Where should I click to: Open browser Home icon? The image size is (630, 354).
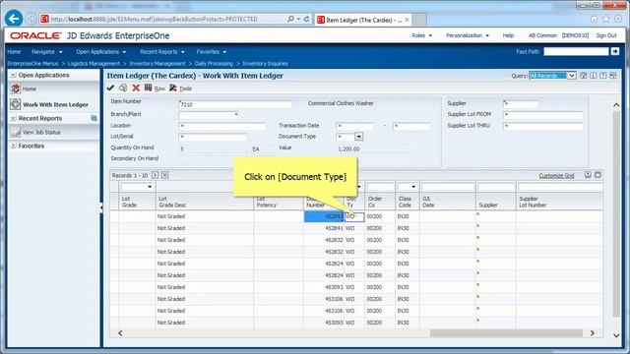pos(594,19)
